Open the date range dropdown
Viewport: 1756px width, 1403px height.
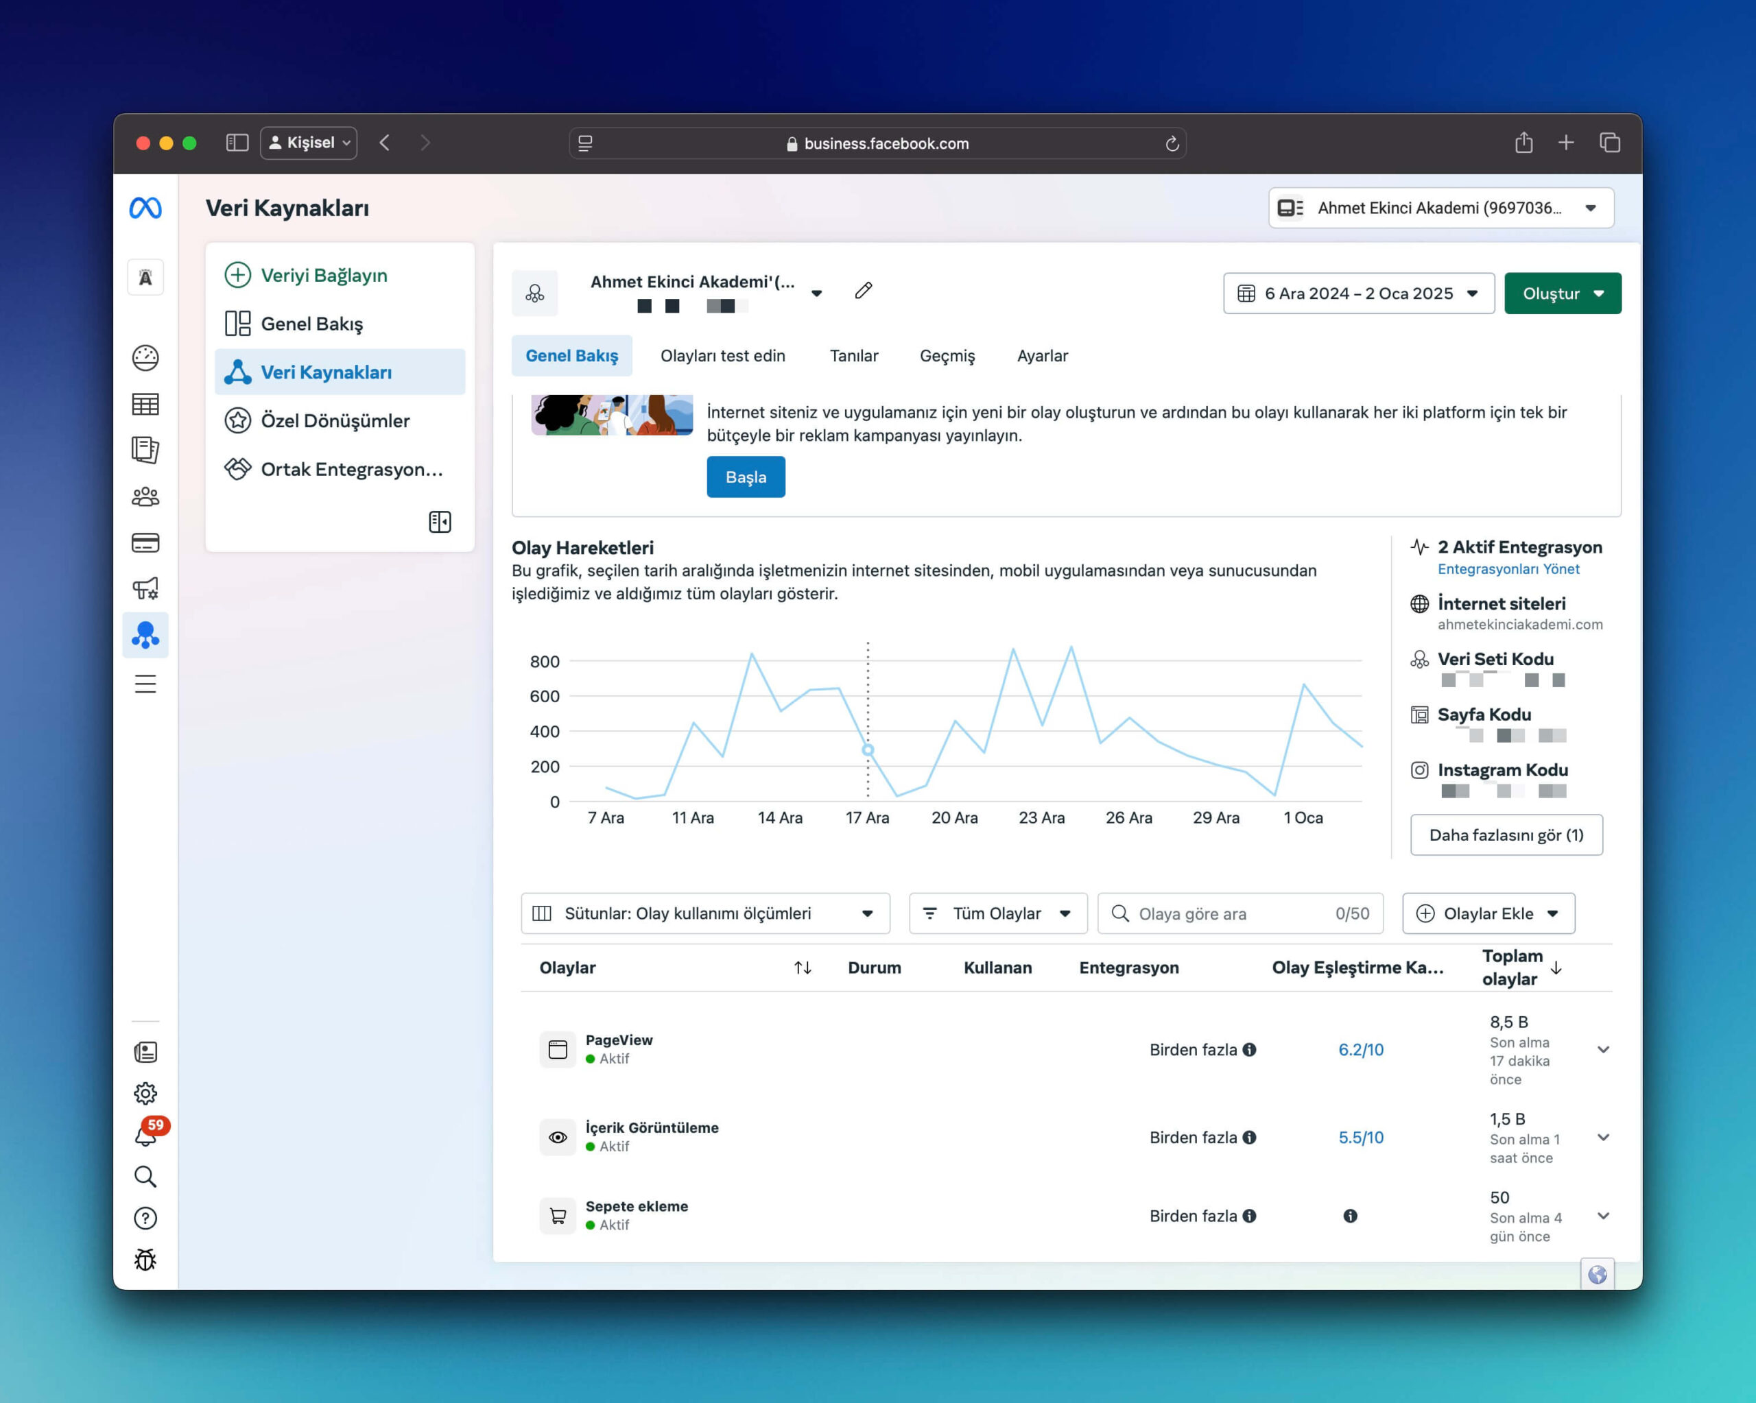coord(1357,293)
